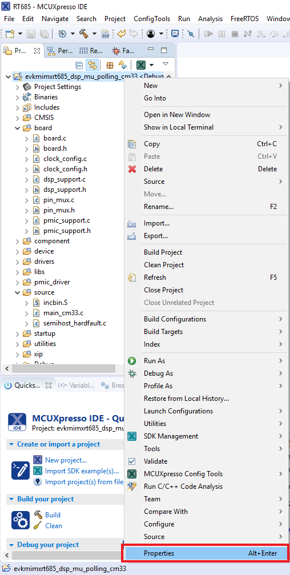Click the Resume playback toolbar icon
The width and height of the screenshot is (290, 575).
pos(208,34)
